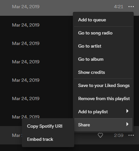Select Embed track option
This screenshot has height=151, width=139.
[48, 139]
